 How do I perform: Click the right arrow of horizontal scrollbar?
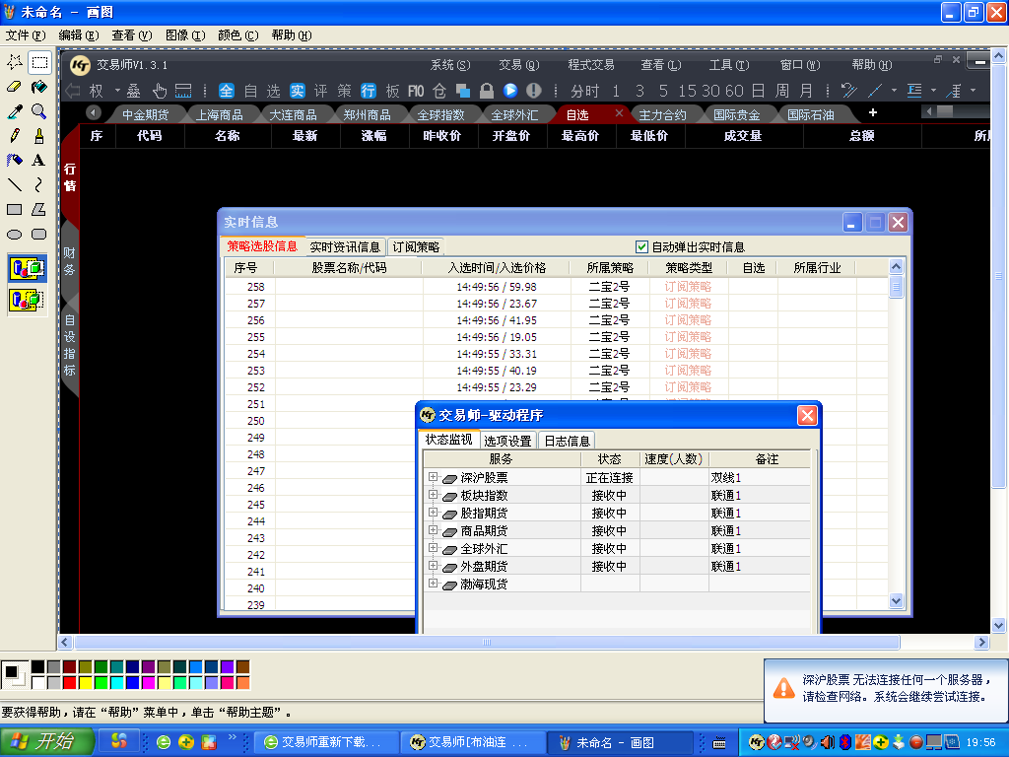[981, 643]
